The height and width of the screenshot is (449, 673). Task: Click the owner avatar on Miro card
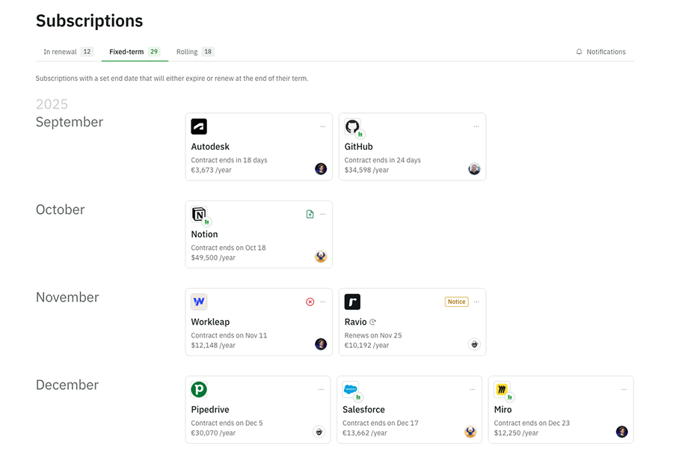622,432
